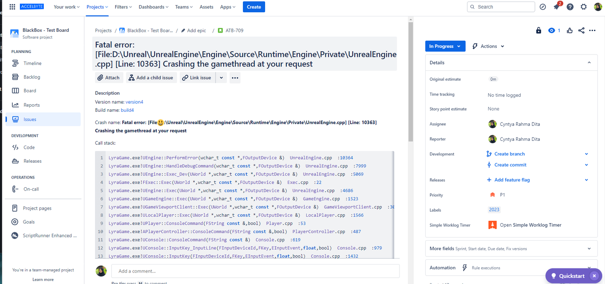Click Add feature flag link

point(512,180)
